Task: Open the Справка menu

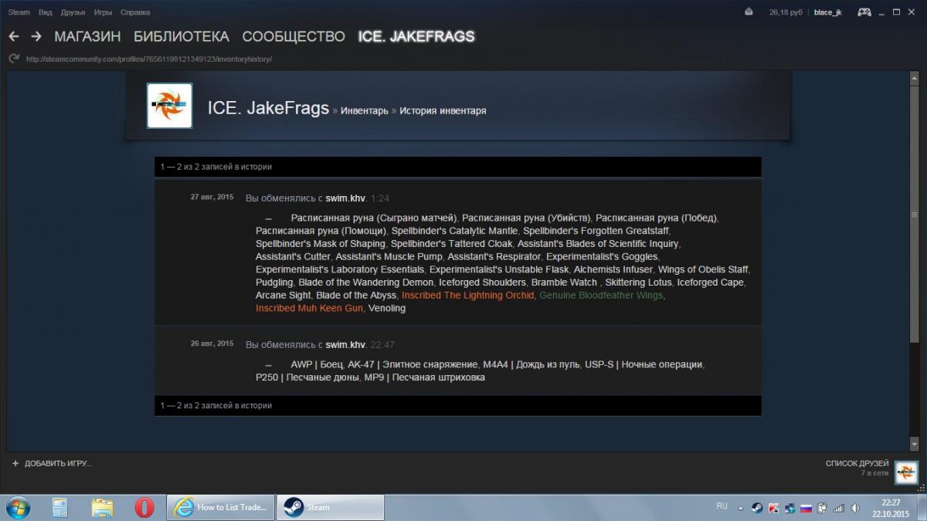Action: click(x=135, y=12)
